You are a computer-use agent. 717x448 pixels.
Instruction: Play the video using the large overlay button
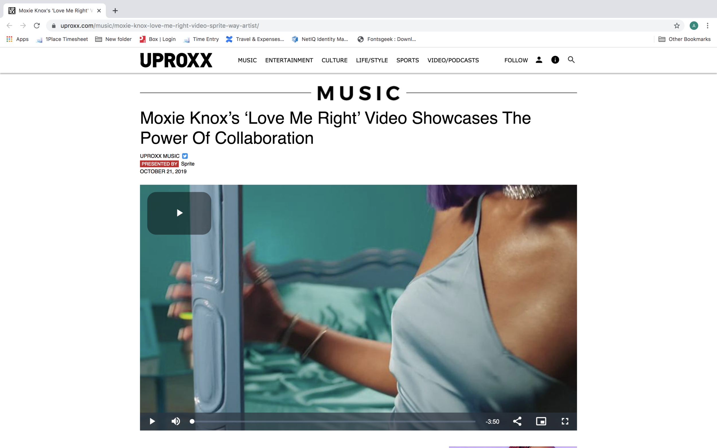point(179,213)
